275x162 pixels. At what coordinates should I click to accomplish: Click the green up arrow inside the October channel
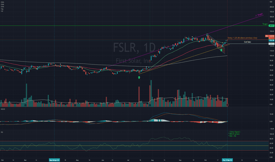[x=221, y=50]
